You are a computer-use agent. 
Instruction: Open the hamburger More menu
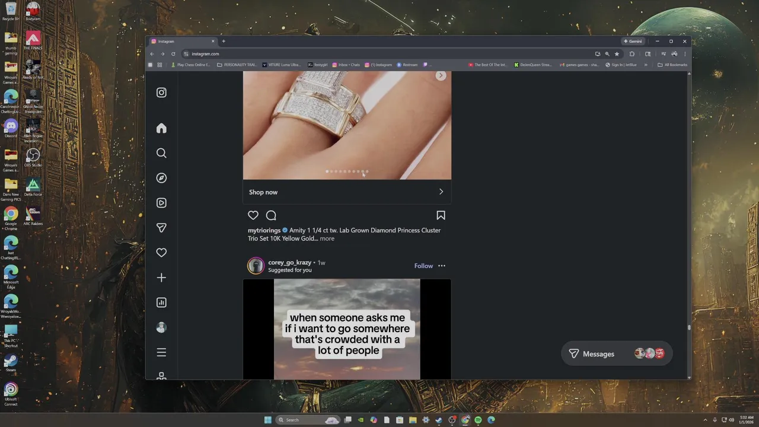(x=161, y=352)
